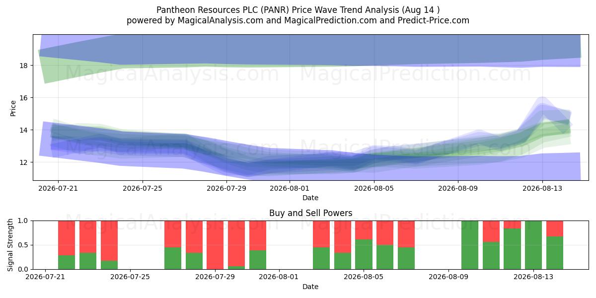The width and height of the screenshot is (596, 298).
Task: Click the red segment of the 2026-08-05 bar
Action: (364, 230)
